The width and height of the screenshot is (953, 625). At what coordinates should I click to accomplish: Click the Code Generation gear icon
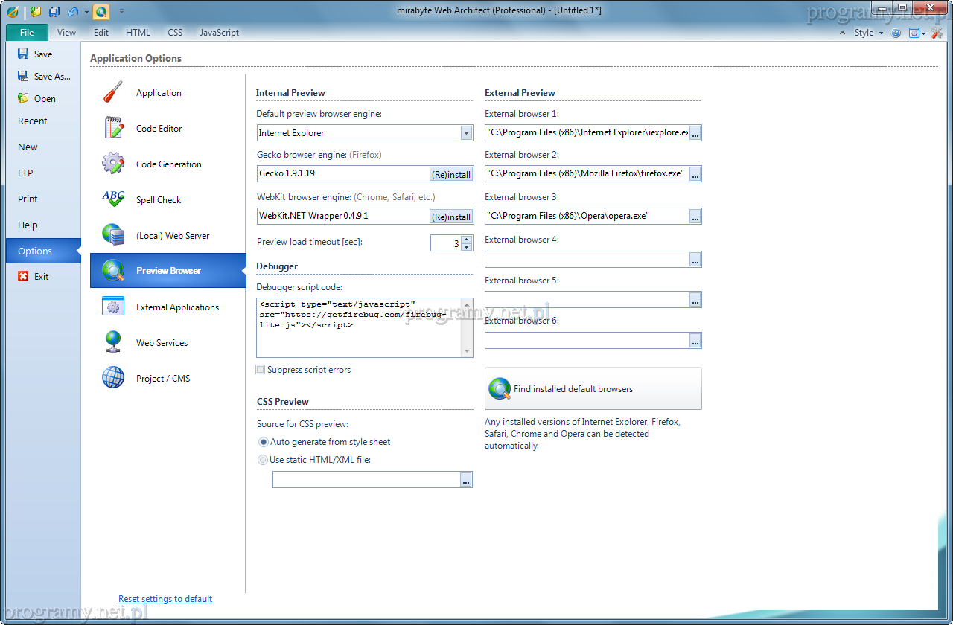[113, 164]
